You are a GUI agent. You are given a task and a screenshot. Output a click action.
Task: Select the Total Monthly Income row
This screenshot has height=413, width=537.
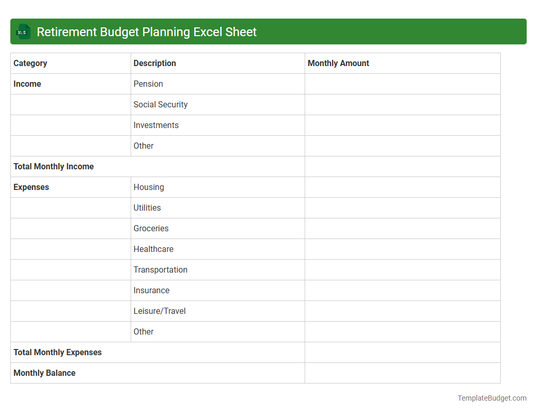pyautogui.click(x=54, y=166)
